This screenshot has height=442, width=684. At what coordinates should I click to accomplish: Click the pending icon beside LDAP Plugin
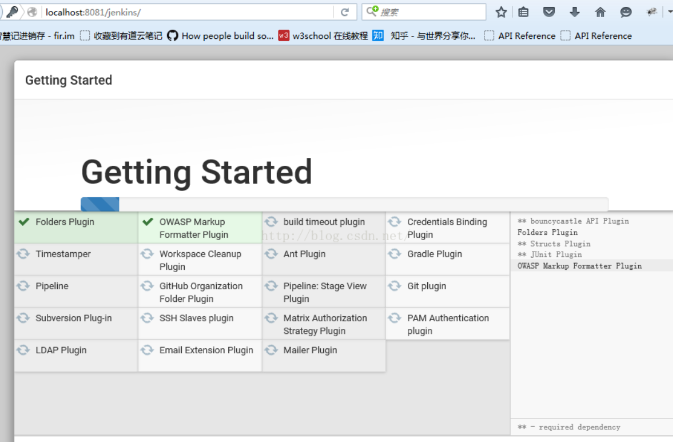(23, 350)
